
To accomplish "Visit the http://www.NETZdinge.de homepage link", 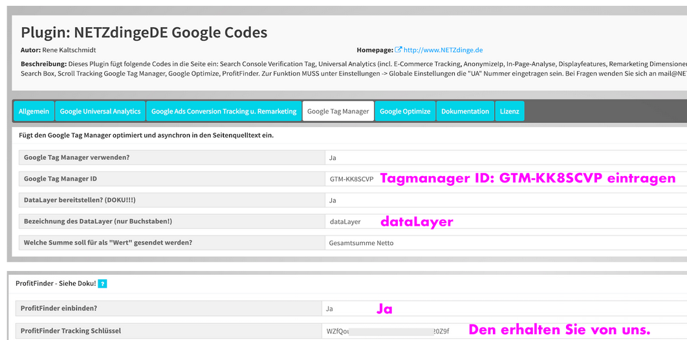I will click(443, 50).
